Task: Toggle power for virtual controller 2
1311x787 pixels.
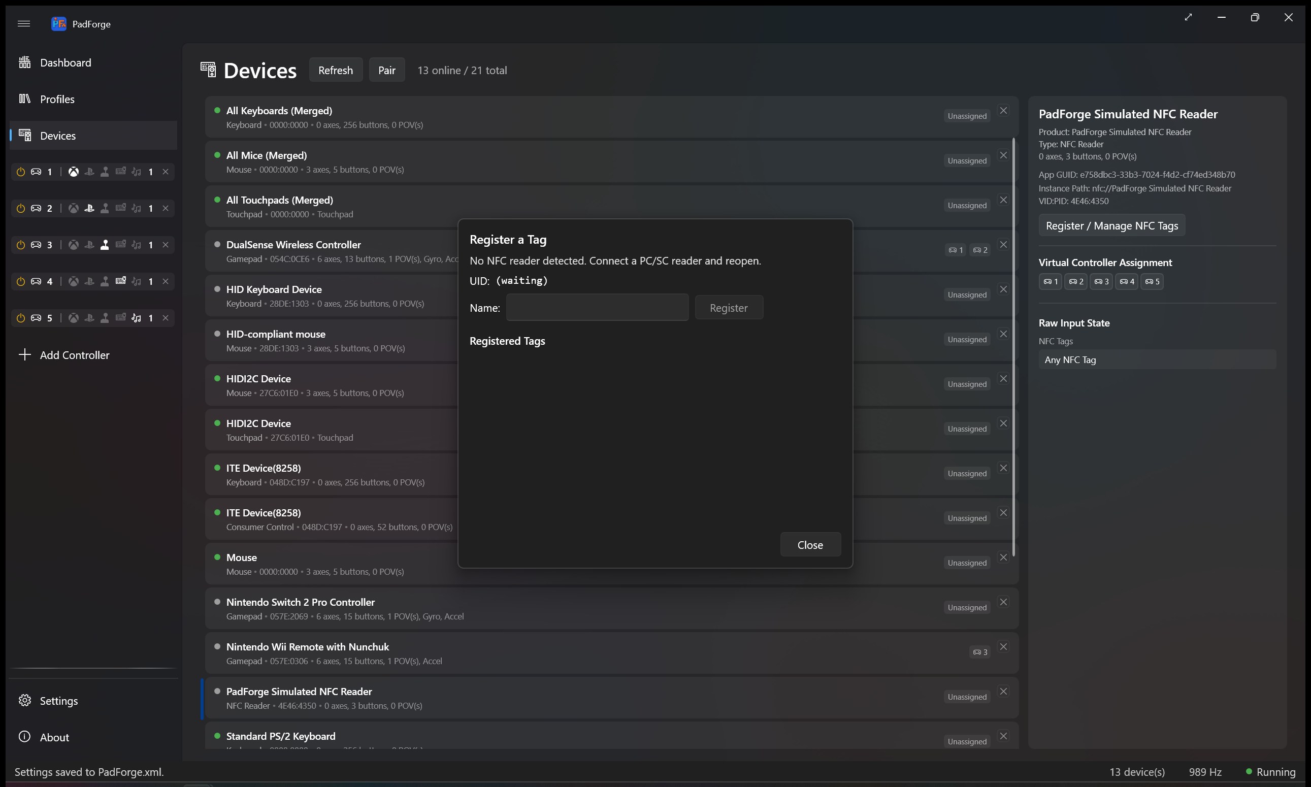Action: pyautogui.click(x=21, y=208)
